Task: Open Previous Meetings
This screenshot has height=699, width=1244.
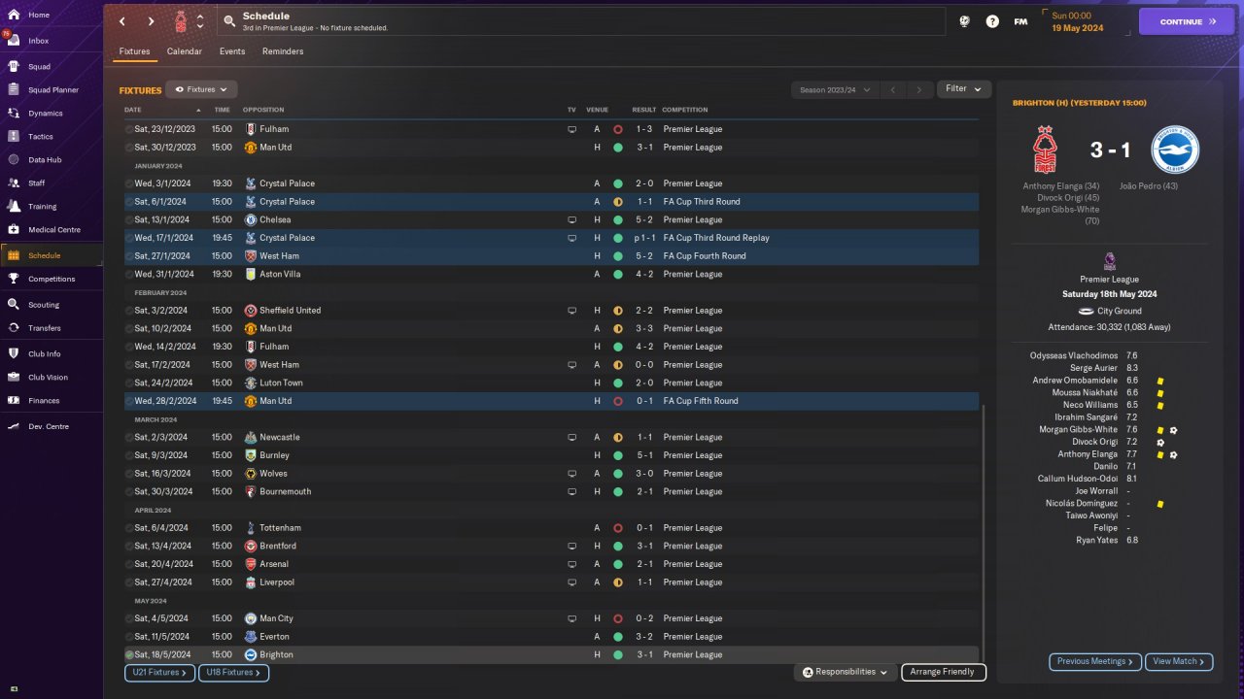Action: click(1095, 661)
